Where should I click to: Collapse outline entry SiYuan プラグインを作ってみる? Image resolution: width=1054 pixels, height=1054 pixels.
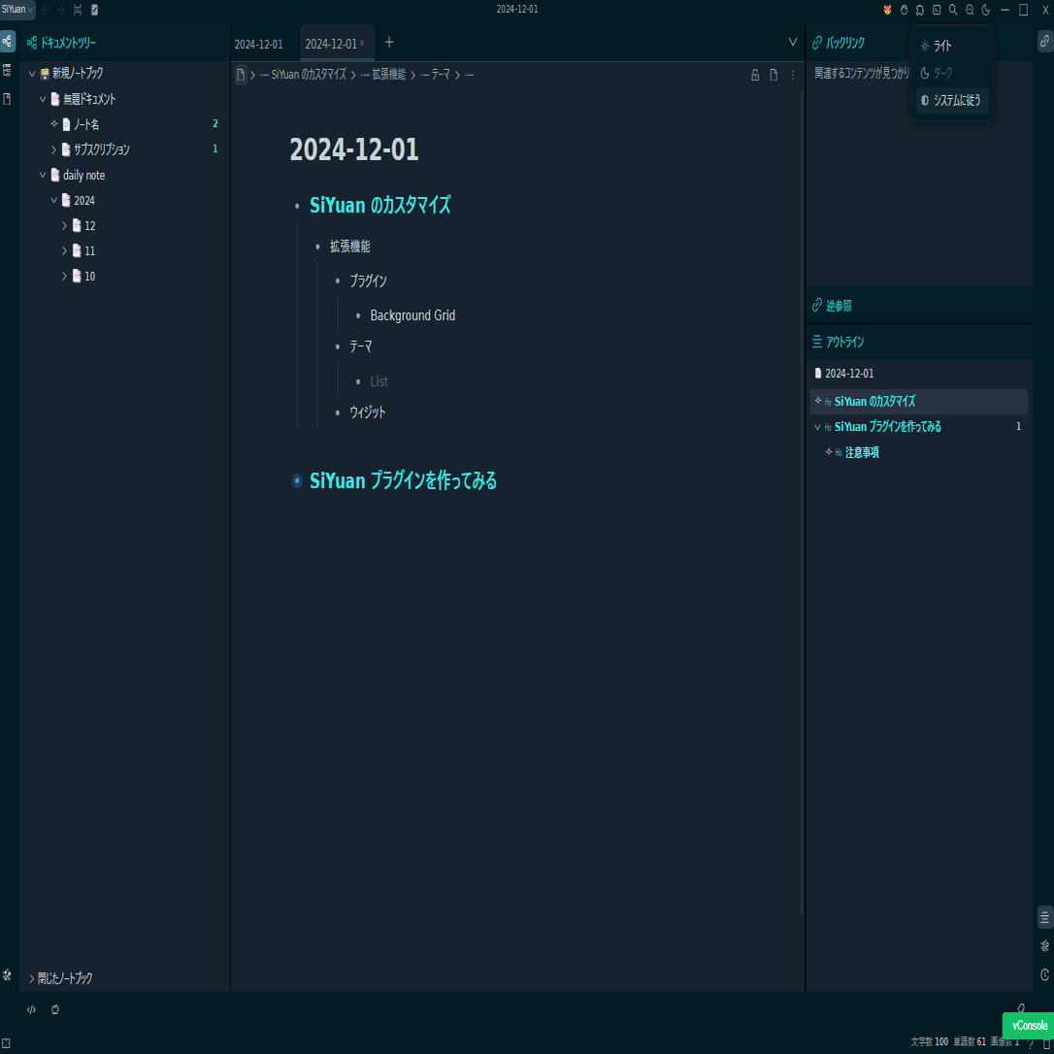click(817, 427)
